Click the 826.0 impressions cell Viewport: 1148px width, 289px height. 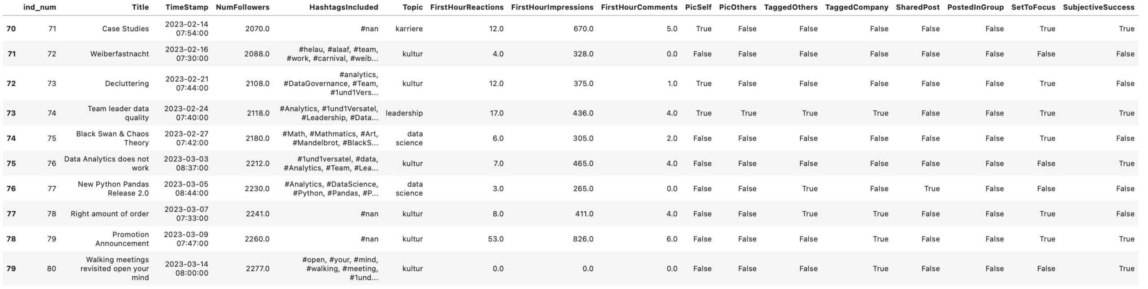(584, 239)
